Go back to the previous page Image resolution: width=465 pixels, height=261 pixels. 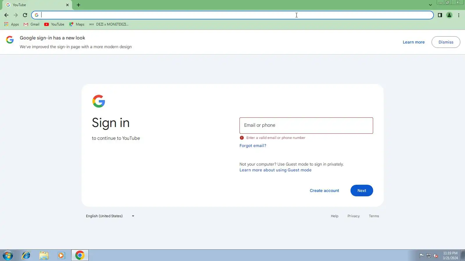[6, 15]
